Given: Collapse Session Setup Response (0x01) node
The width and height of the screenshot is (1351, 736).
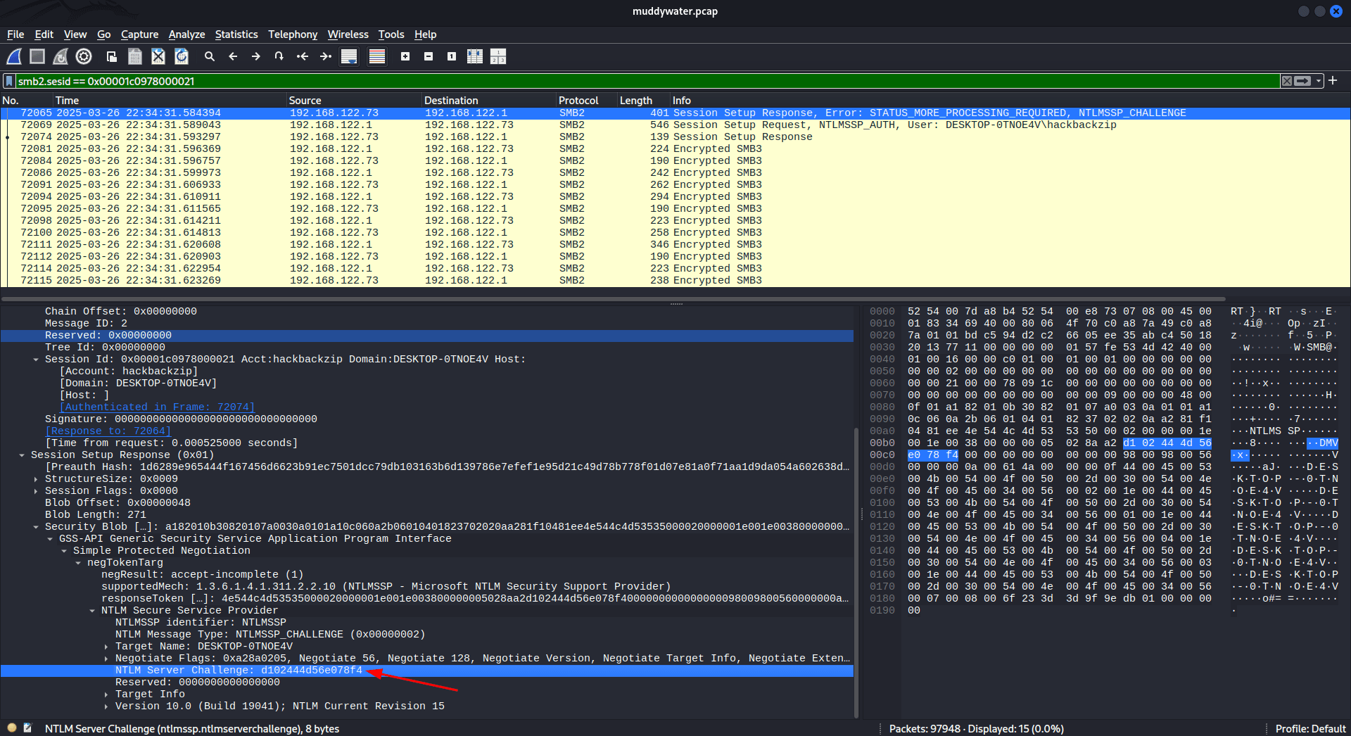Looking at the screenshot, I should 22,455.
